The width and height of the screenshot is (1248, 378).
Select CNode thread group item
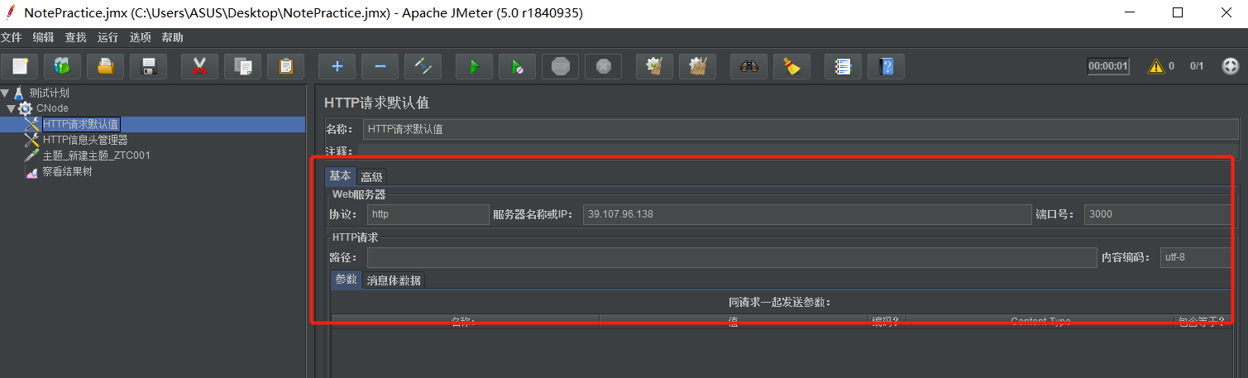coord(52,108)
